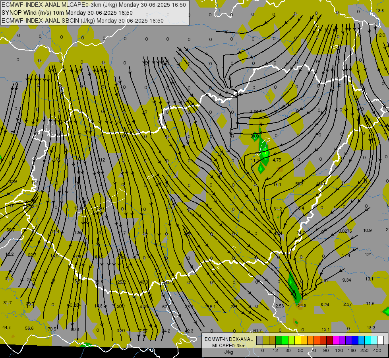
Task: Click the map value 61.2
Action: (x=278, y=209)
